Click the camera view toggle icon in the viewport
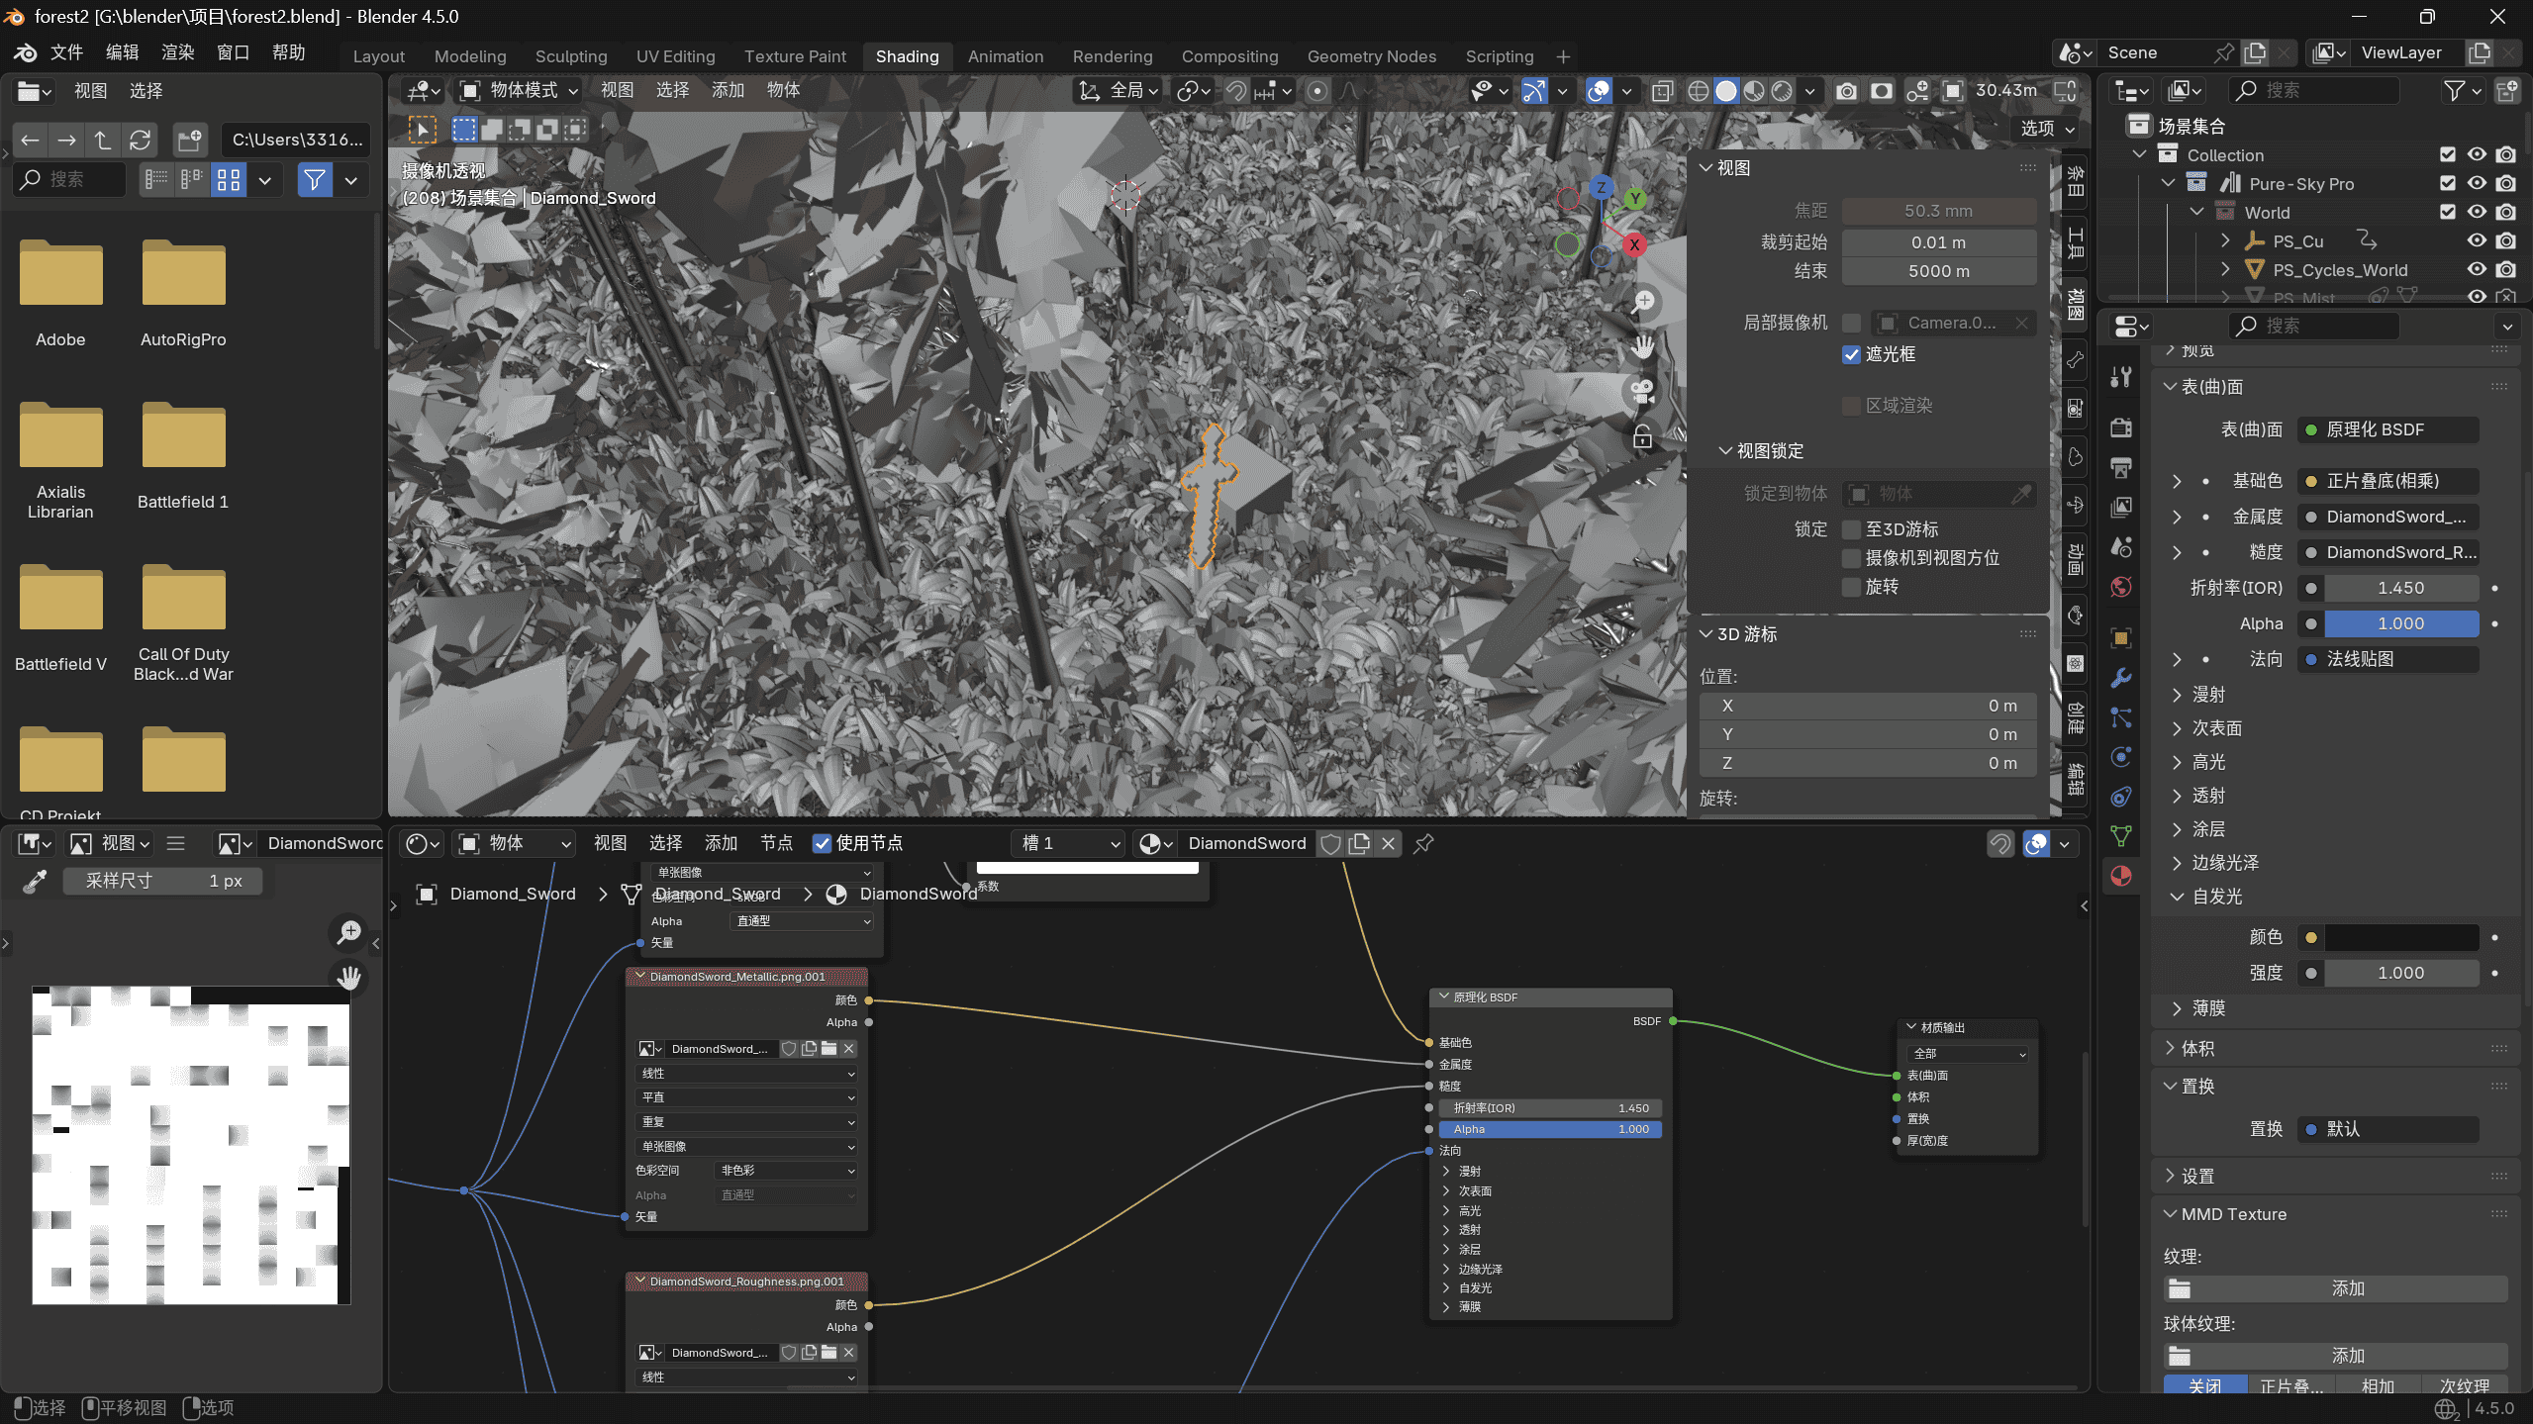This screenshot has width=2533, height=1424. 1643,391
